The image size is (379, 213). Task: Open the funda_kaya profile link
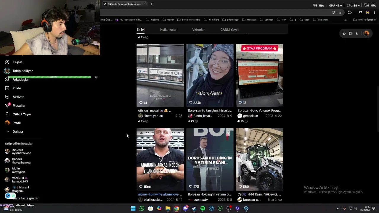pos(203,116)
